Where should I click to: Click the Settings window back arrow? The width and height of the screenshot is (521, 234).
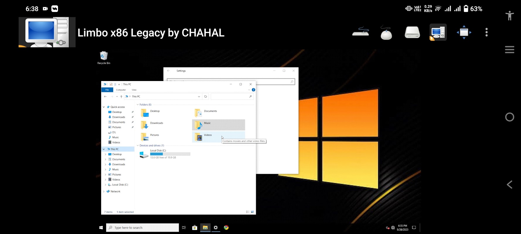(168, 71)
